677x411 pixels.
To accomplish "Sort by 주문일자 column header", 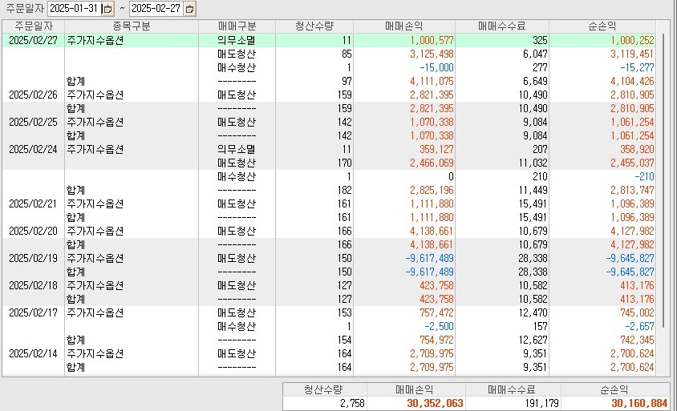I will click(x=33, y=26).
